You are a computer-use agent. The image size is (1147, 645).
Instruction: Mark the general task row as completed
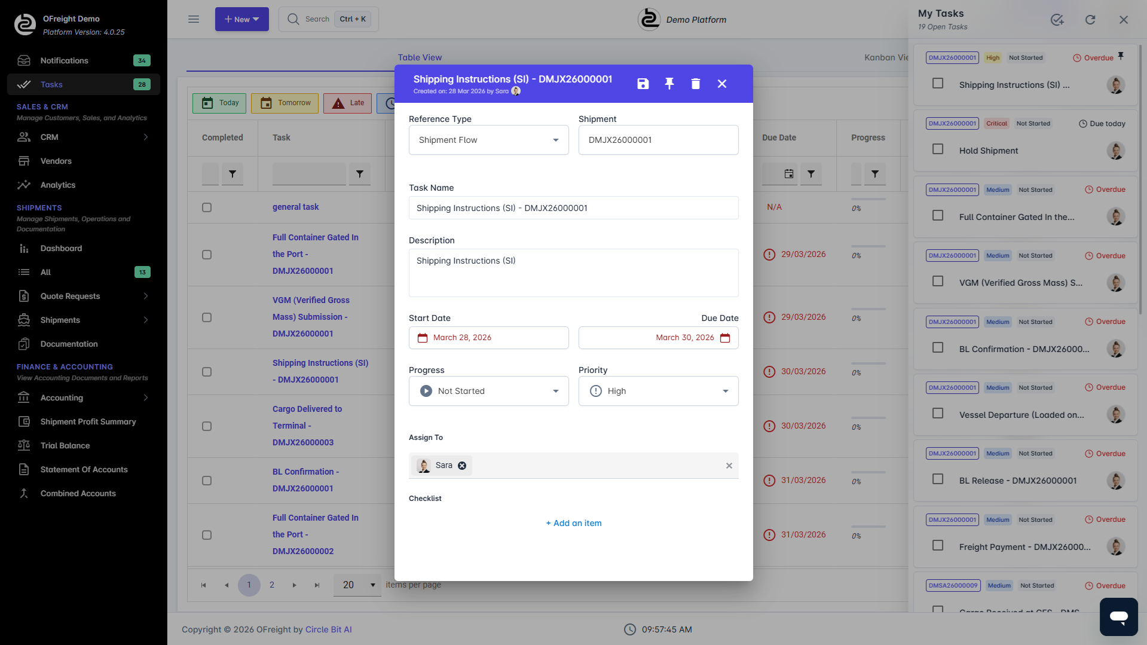[x=207, y=207]
